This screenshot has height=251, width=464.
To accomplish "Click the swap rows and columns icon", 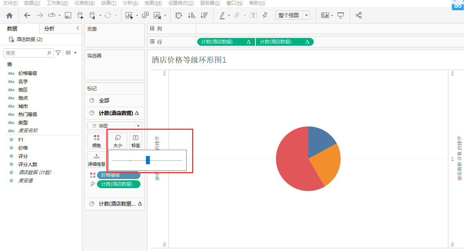I will click(178, 15).
